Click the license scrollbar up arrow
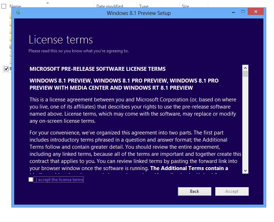The width and height of the screenshot is (274, 222). pos(245,68)
